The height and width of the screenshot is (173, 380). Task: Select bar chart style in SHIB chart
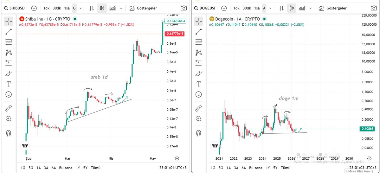point(92,8)
